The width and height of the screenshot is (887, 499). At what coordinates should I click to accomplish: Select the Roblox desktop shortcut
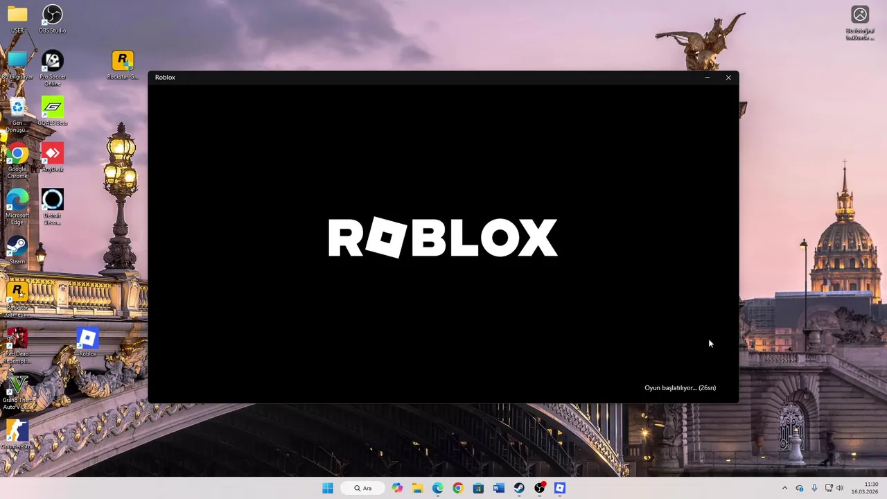[87, 342]
